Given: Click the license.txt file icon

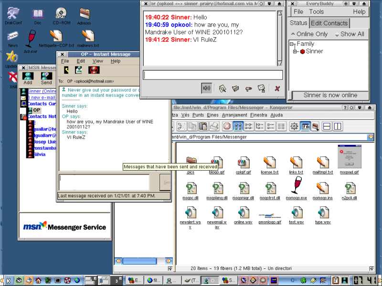Looking at the screenshot, I should [x=270, y=163].
